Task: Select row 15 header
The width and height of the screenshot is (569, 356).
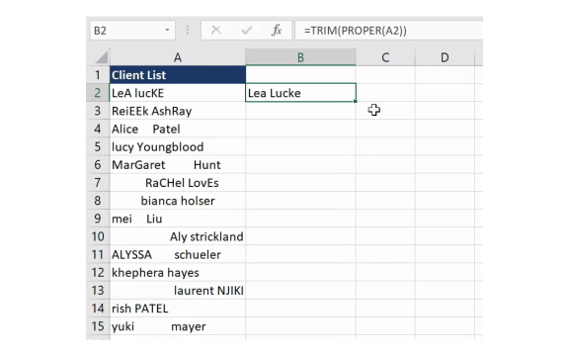Action: click(x=98, y=326)
